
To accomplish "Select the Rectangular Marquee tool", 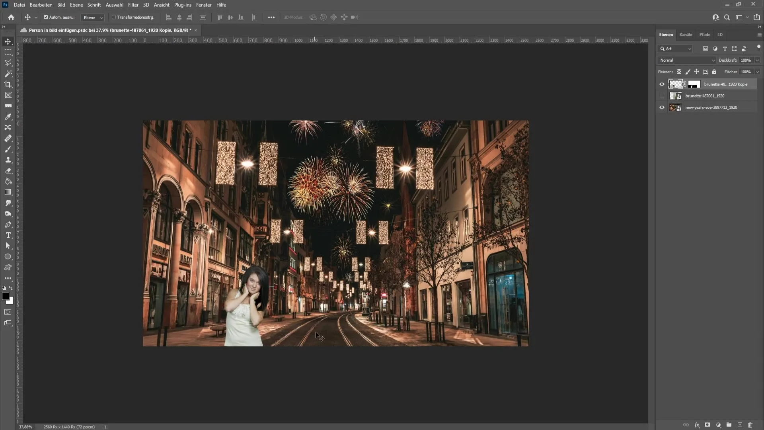I will (x=8, y=52).
